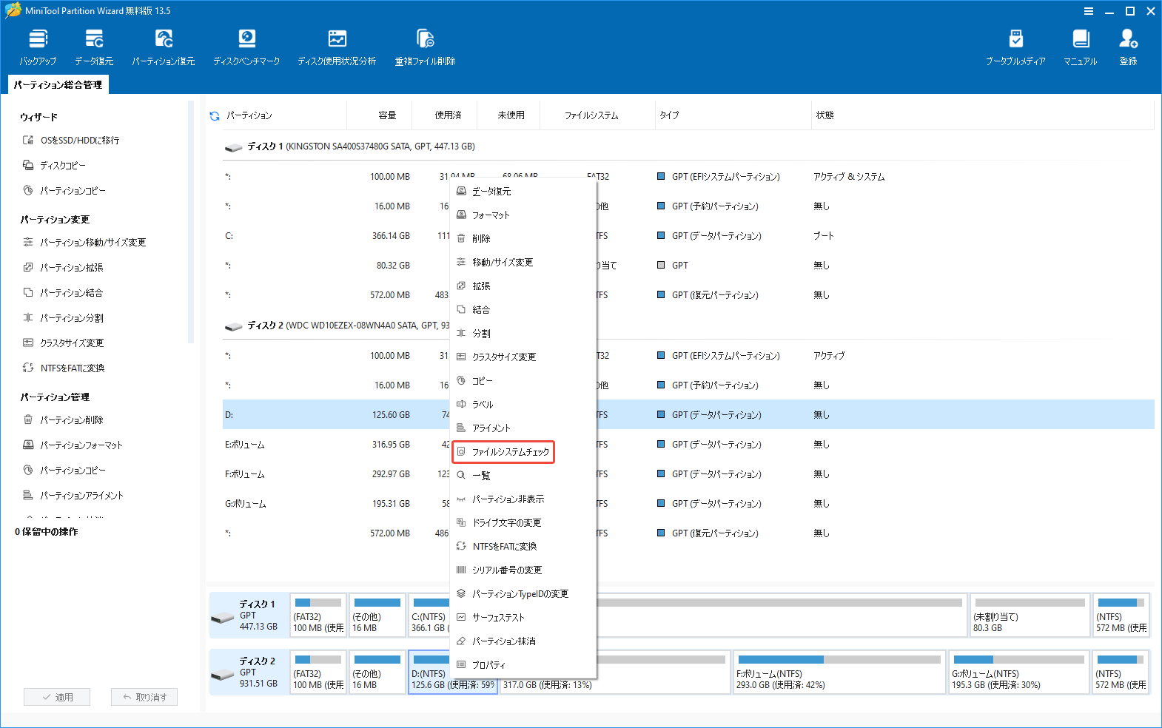Choose パーティションアライメント in sidebar
The width and height of the screenshot is (1162, 728).
click(x=73, y=495)
